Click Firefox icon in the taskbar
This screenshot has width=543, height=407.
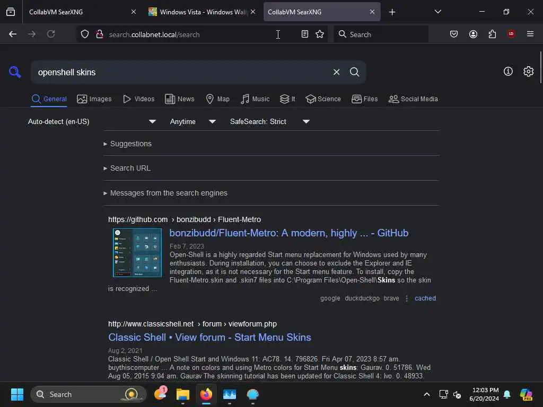[x=206, y=394]
